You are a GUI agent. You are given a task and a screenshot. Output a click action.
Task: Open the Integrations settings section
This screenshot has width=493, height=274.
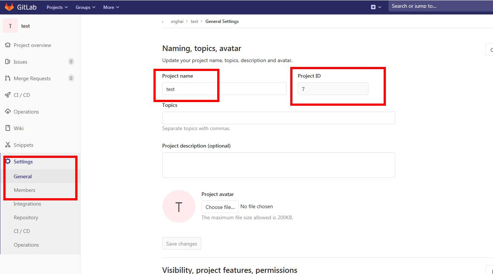click(x=27, y=204)
